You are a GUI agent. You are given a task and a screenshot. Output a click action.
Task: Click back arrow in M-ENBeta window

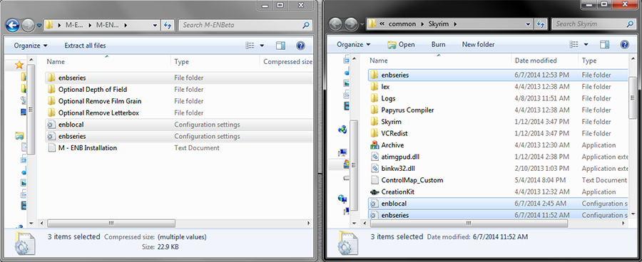[x=13, y=26]
